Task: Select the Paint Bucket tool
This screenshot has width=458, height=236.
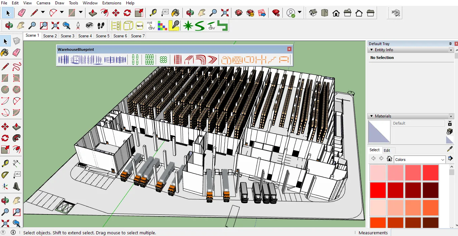Action: [5, 53]
